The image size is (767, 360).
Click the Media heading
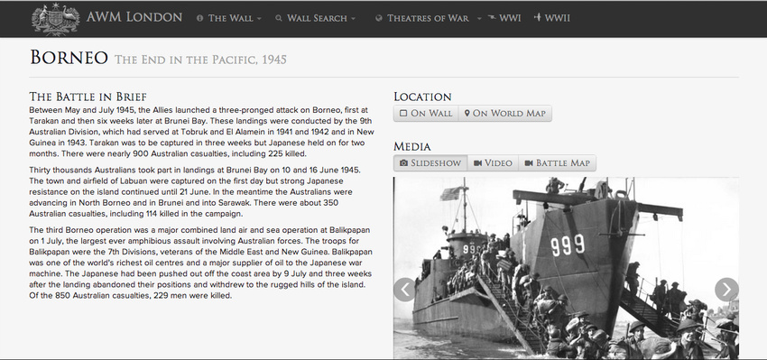411,146
